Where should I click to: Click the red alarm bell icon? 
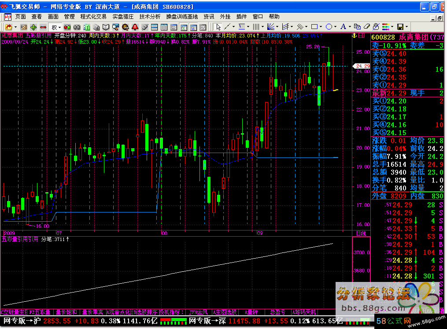coord(135,27)
